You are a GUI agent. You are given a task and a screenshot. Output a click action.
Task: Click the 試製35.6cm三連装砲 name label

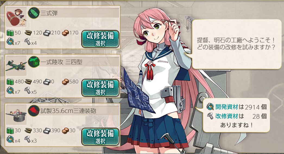[68, 111]
